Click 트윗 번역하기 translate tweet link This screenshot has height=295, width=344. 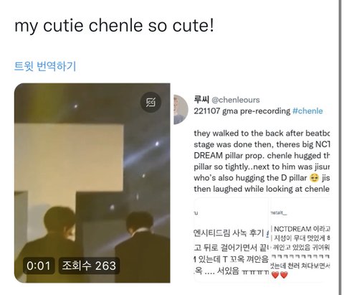pyautogui.click(x=45, y=66)
